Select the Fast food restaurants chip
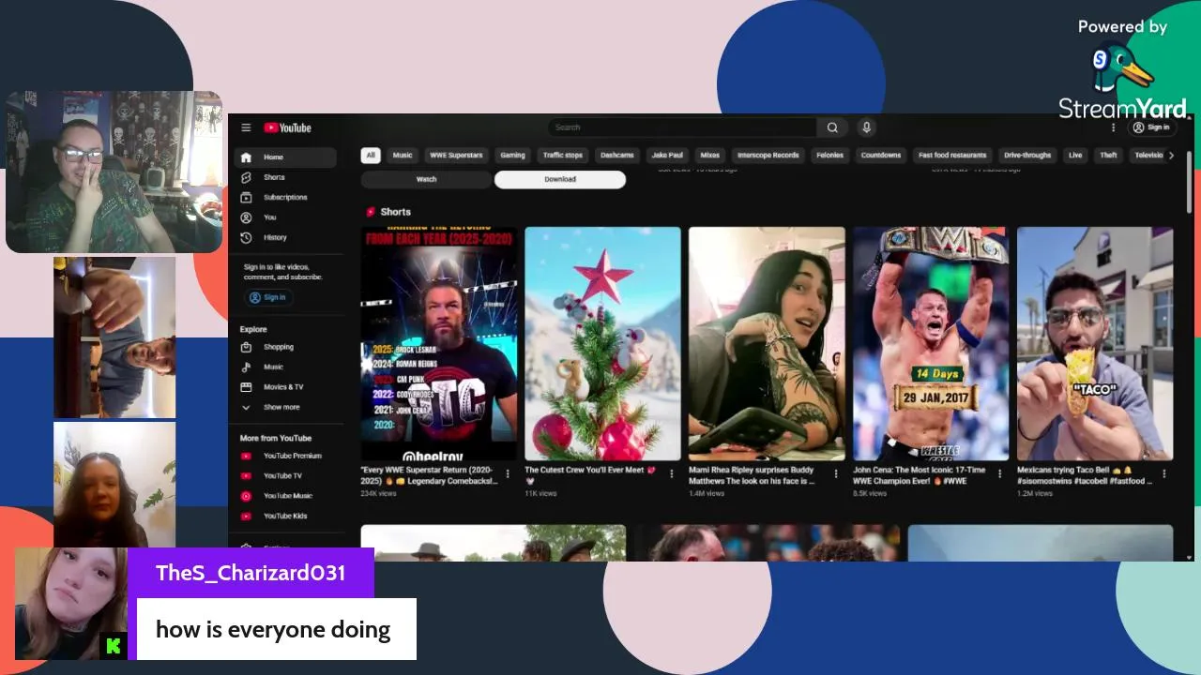This screenshot has height=675, width=1201. 952,156
